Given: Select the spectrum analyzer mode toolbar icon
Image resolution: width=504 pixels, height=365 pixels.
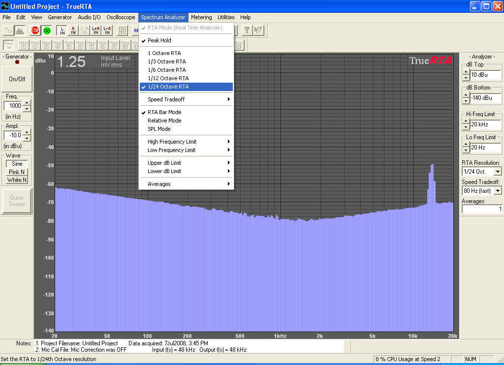Looking at the screenshot, I should point(20,30).
